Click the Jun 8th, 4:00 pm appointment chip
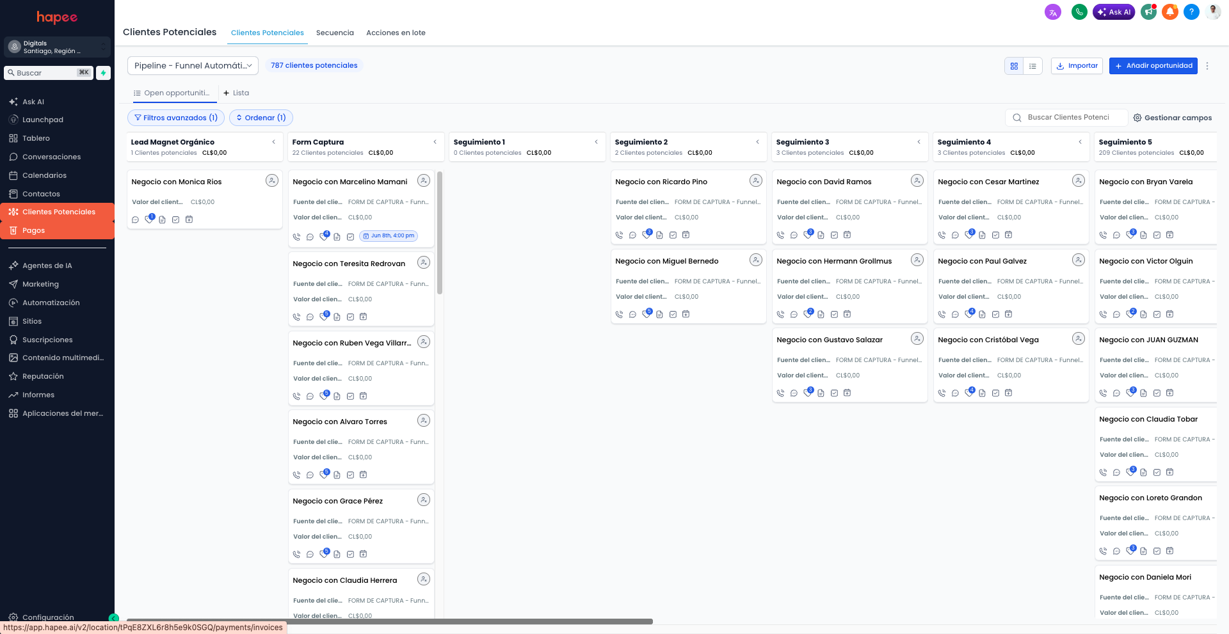1229x634 pixels. [x=389, y=236]
